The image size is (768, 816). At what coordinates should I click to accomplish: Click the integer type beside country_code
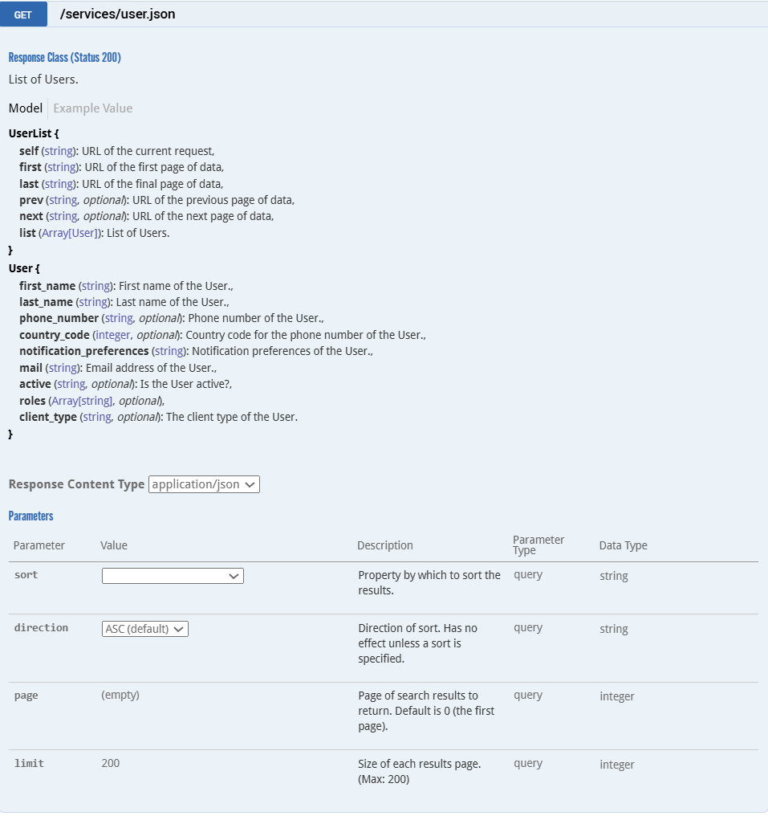click(112, 335)
